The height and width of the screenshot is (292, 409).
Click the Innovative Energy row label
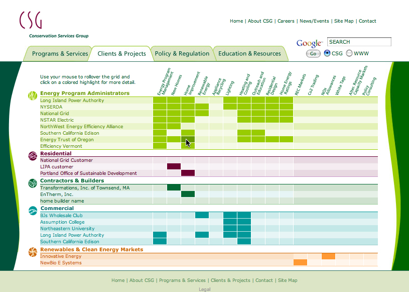[x=61, y=256]
